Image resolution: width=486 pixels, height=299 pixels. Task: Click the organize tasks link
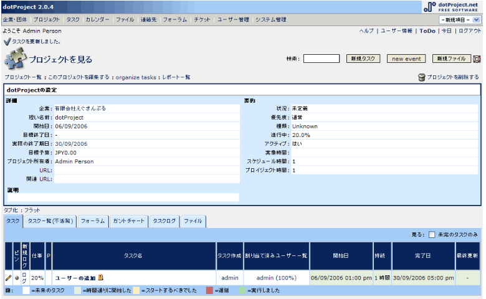tap(136, 77)
